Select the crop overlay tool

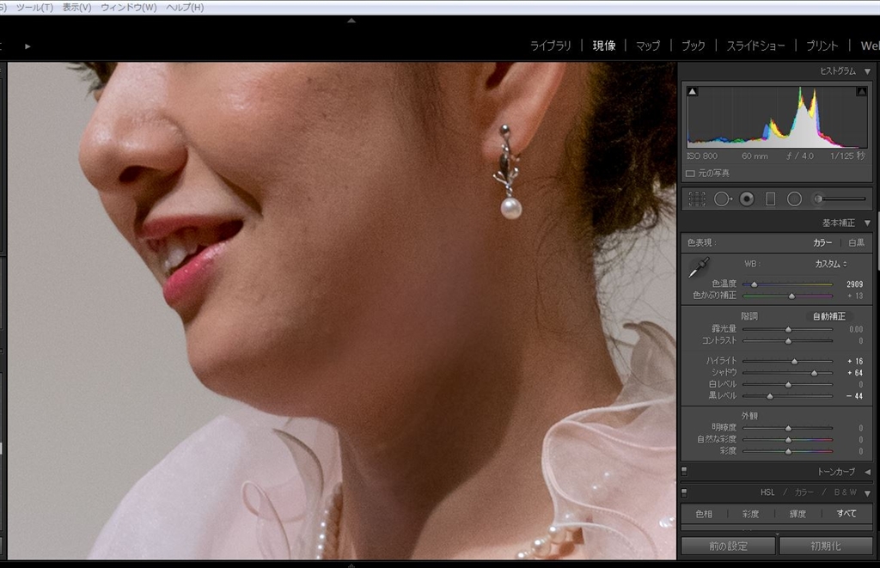pos(697,198)
